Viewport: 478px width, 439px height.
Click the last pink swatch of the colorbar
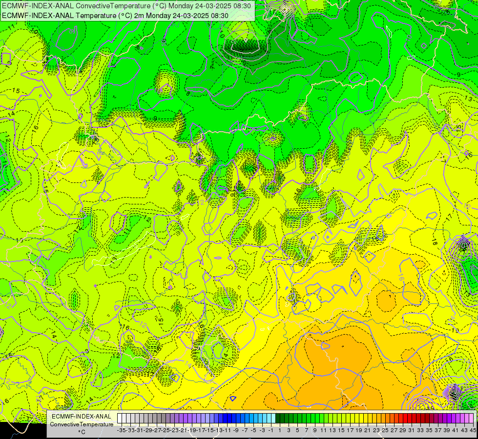(471, 419)
